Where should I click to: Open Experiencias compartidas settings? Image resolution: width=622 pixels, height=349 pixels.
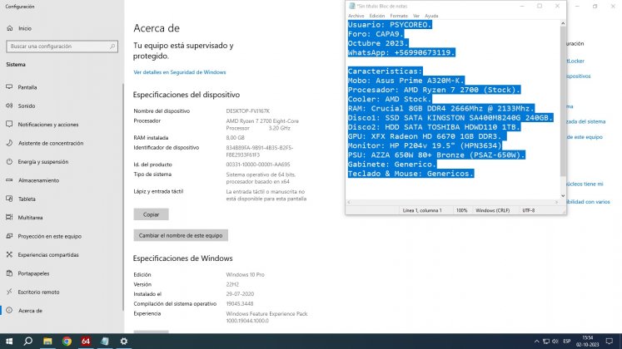48,255
